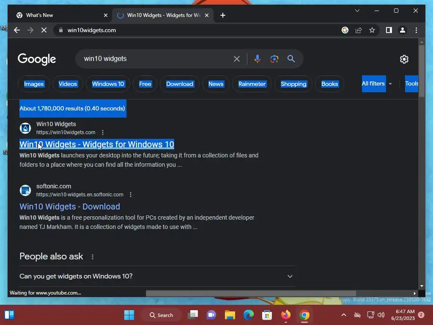Show hidden system tray icons
Image resolution: width=433 pixels, height=325 pixels.
(x=343, y=315)
